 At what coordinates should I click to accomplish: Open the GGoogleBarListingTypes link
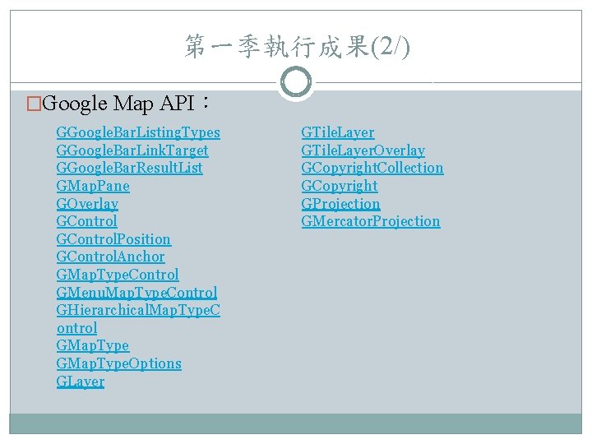pyautogui.click(x=138, y=133)
